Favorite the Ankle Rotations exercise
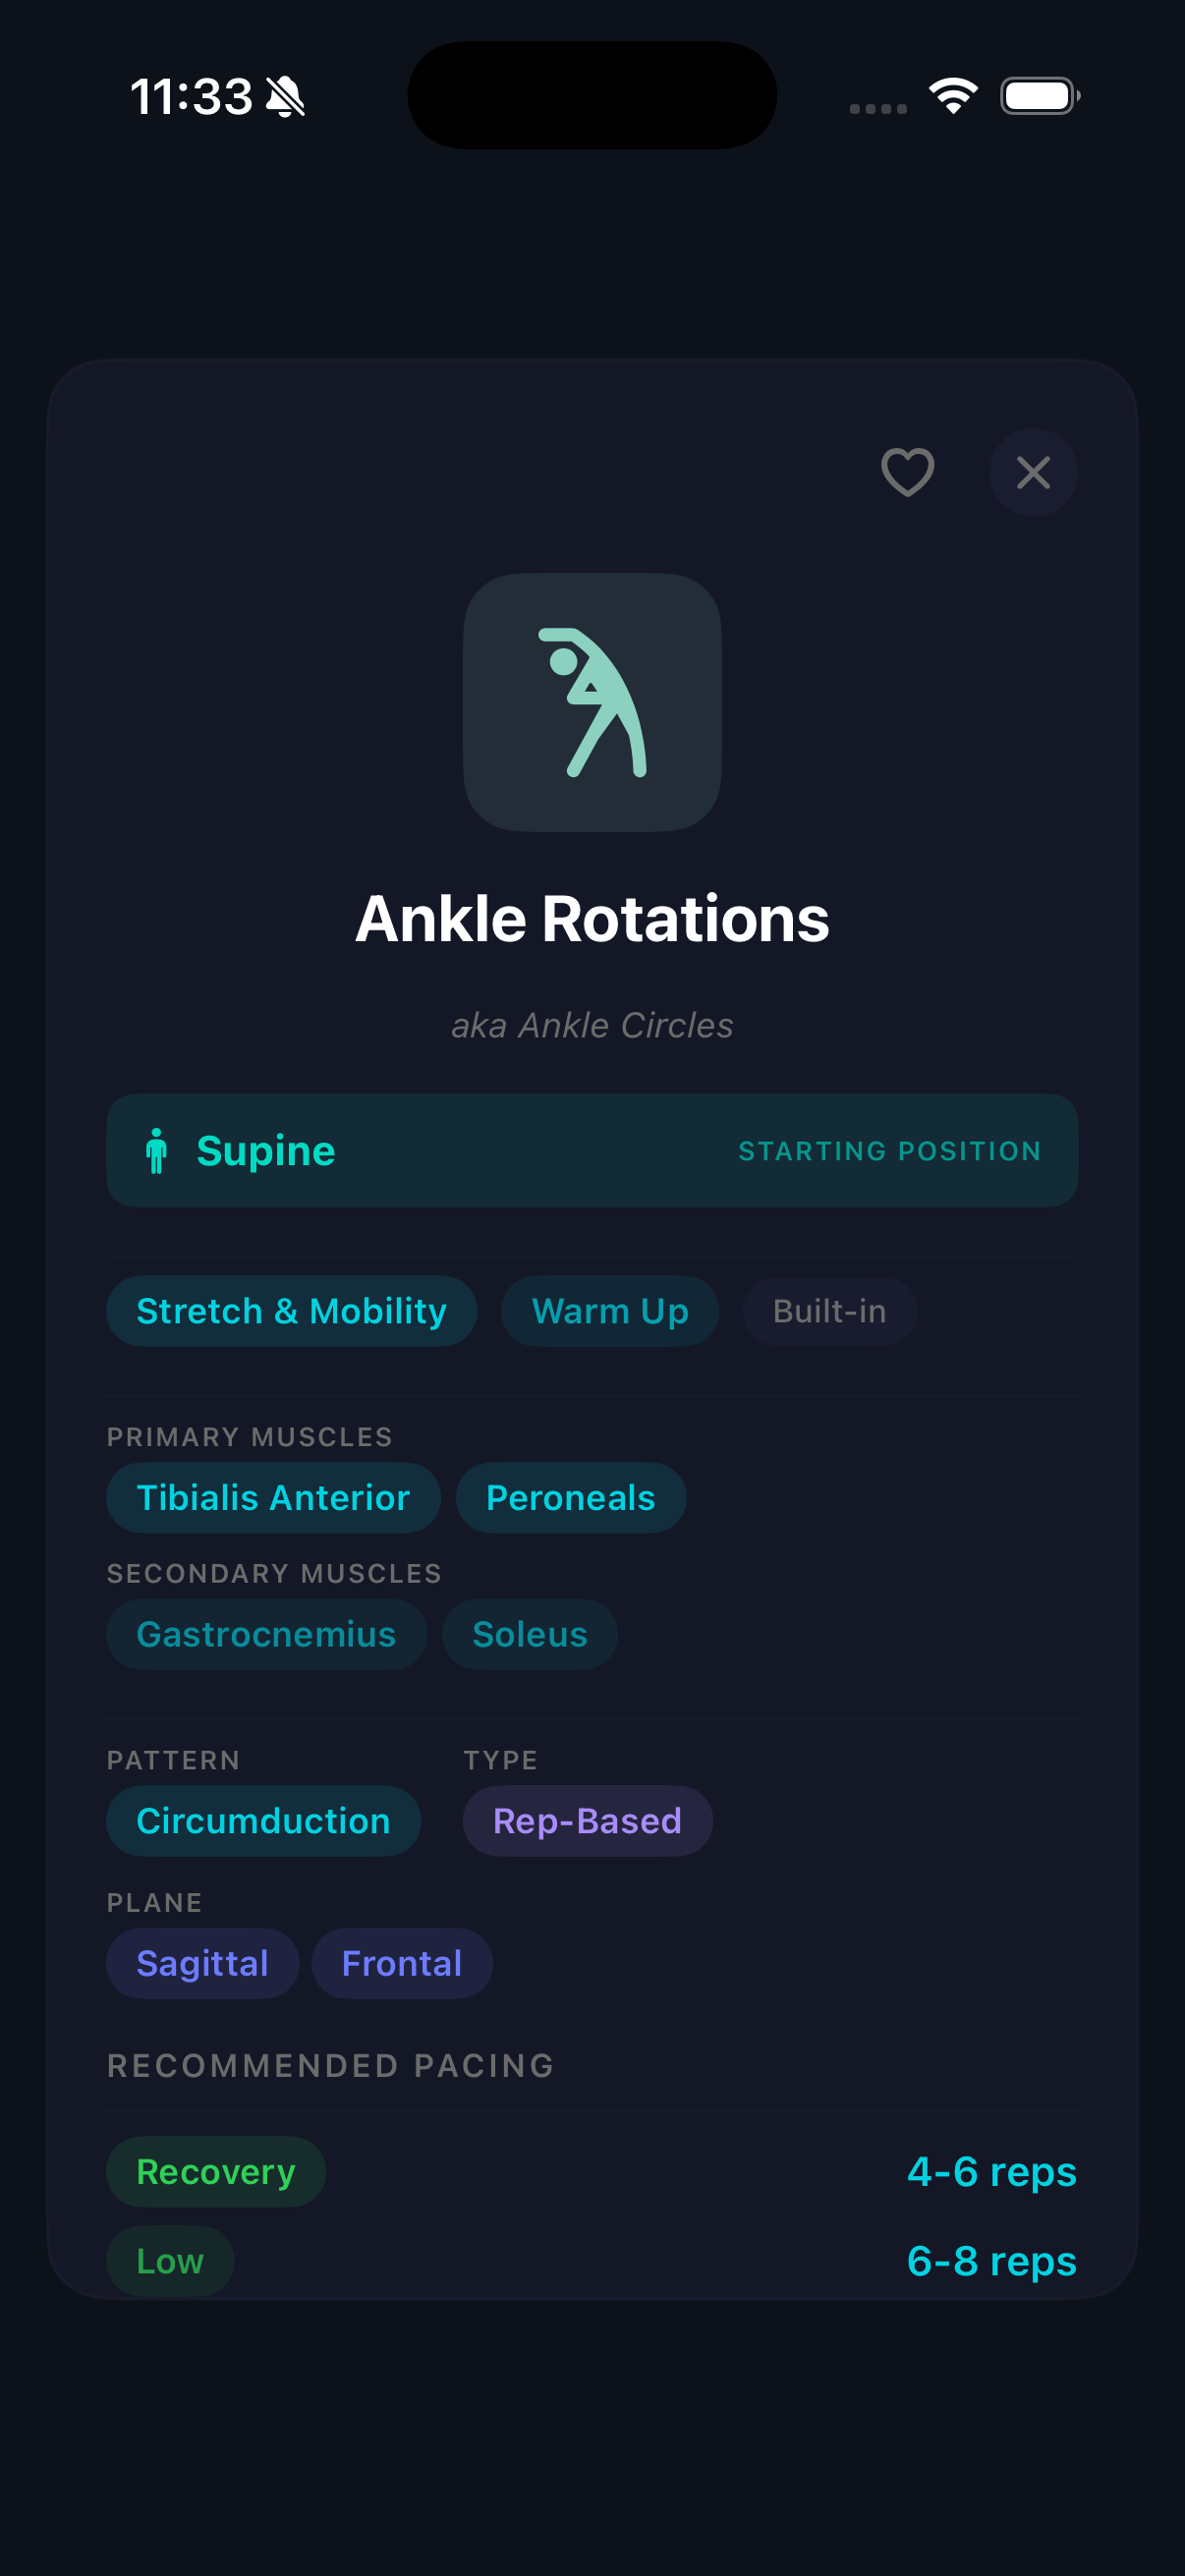This screenshot has height=2576, width=1185. 906,472
